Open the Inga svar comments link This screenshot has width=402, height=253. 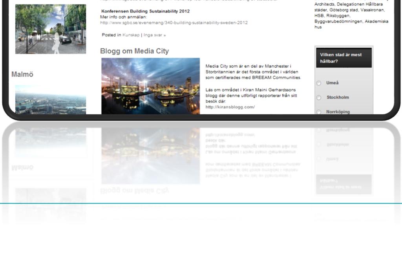pos(155,35)
